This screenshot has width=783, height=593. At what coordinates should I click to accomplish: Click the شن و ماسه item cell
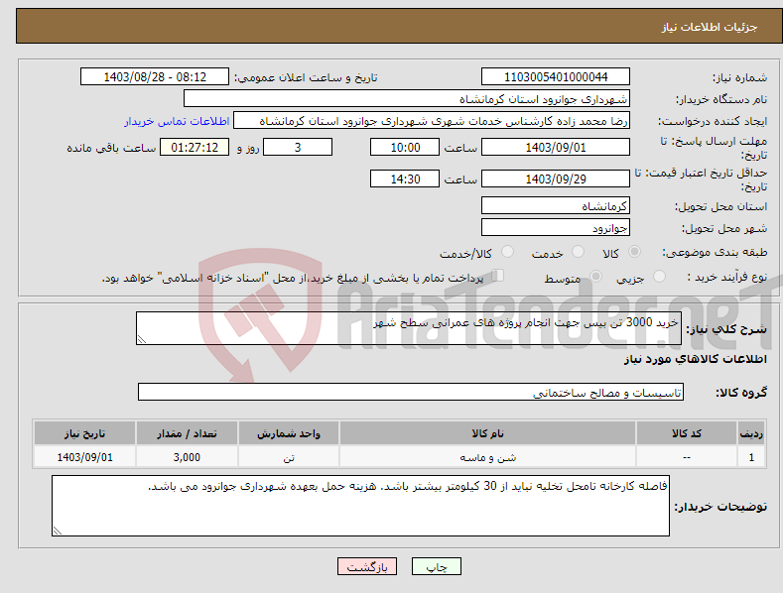pos(487,457)
